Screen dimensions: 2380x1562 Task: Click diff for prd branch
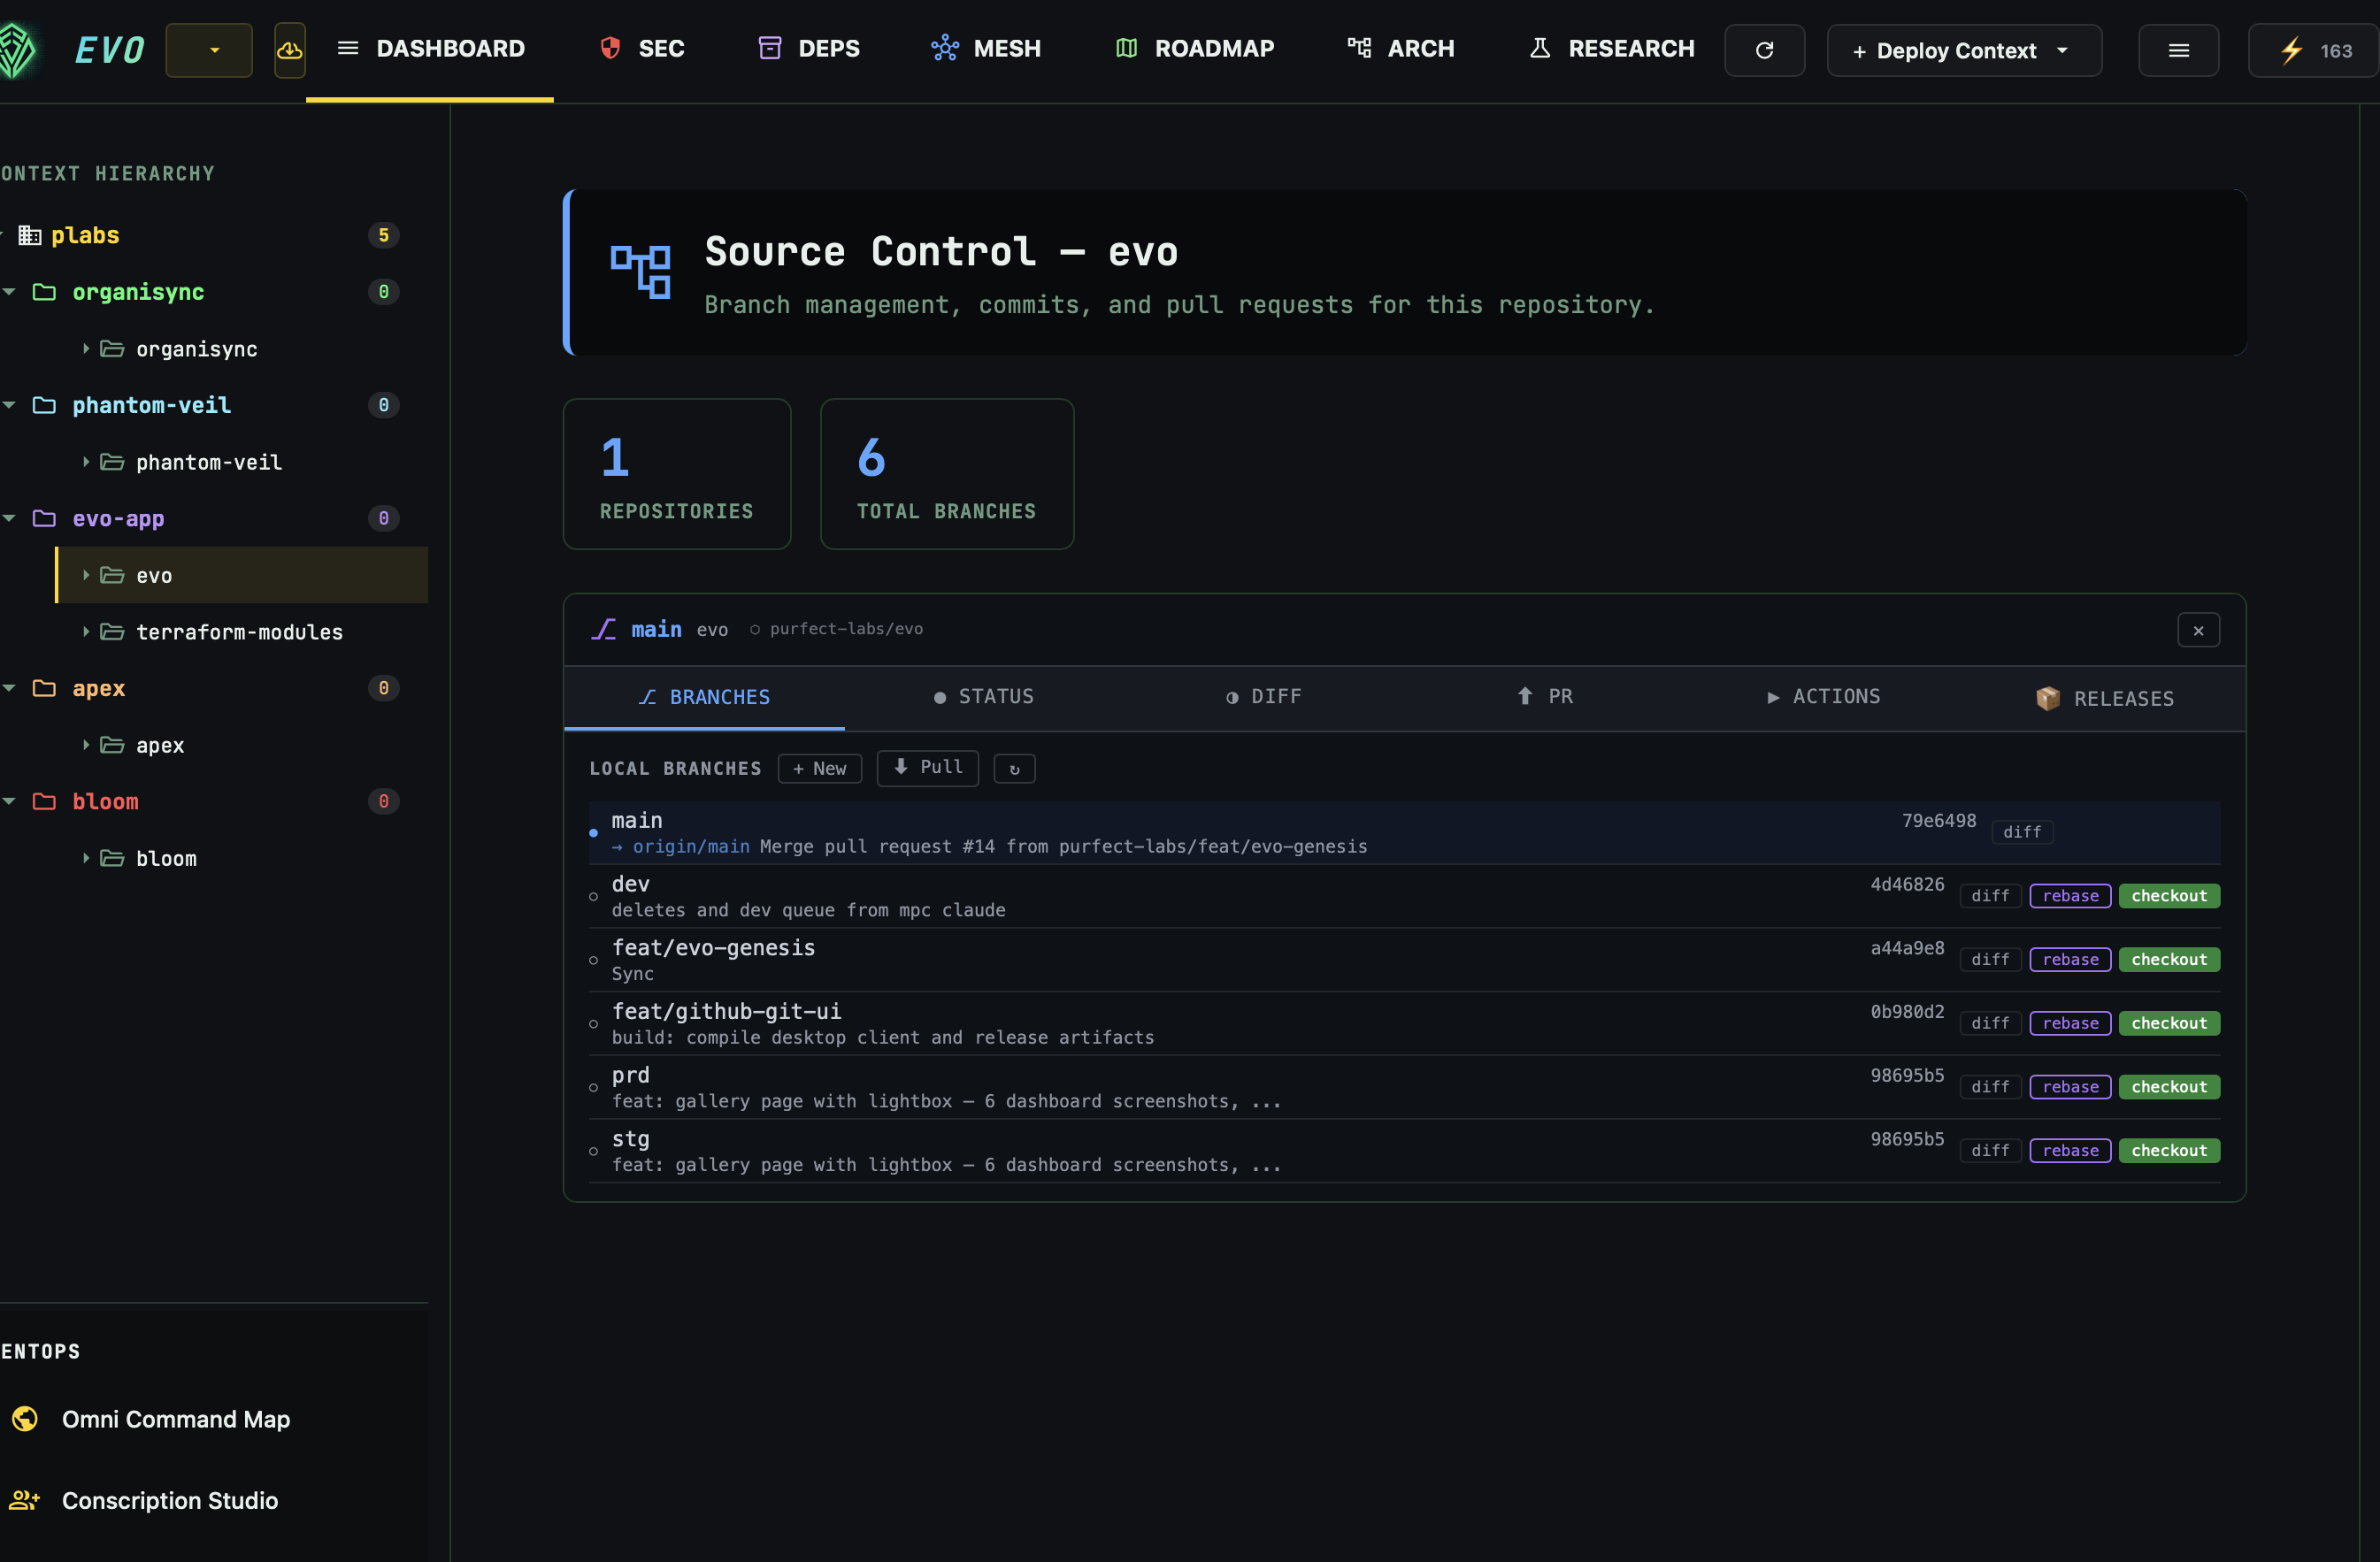[x=1990, y=1087]
